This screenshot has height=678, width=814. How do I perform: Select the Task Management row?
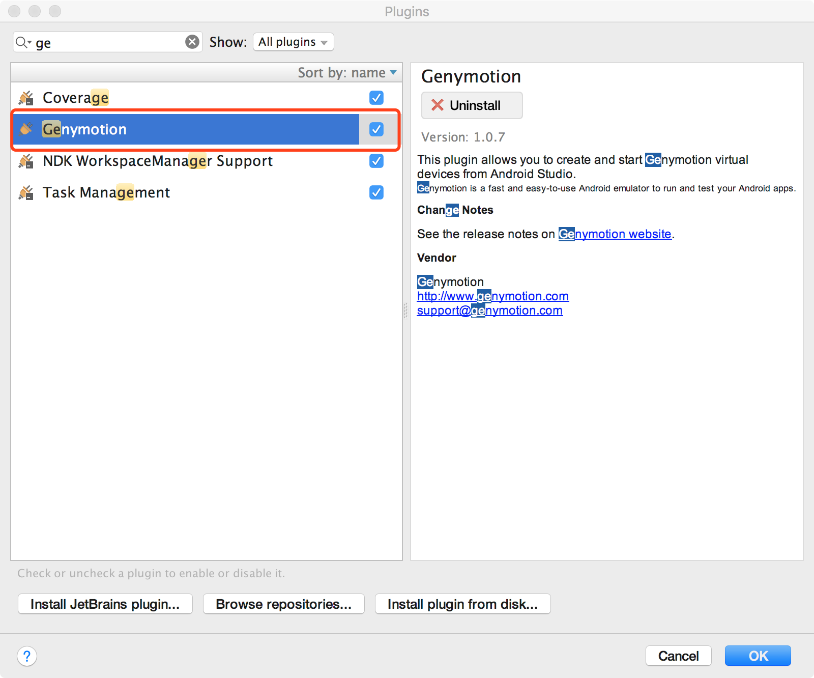pyautogui.click(x=207, y=192)
